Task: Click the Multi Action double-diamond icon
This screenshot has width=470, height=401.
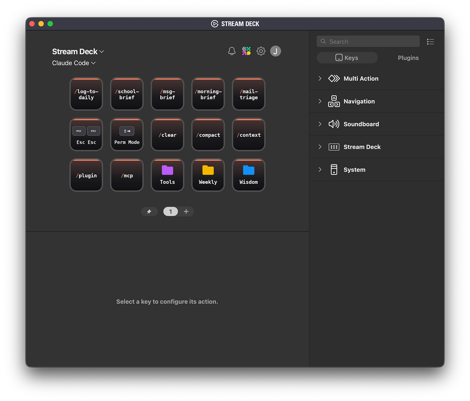Action: click(x=334, y=79)
